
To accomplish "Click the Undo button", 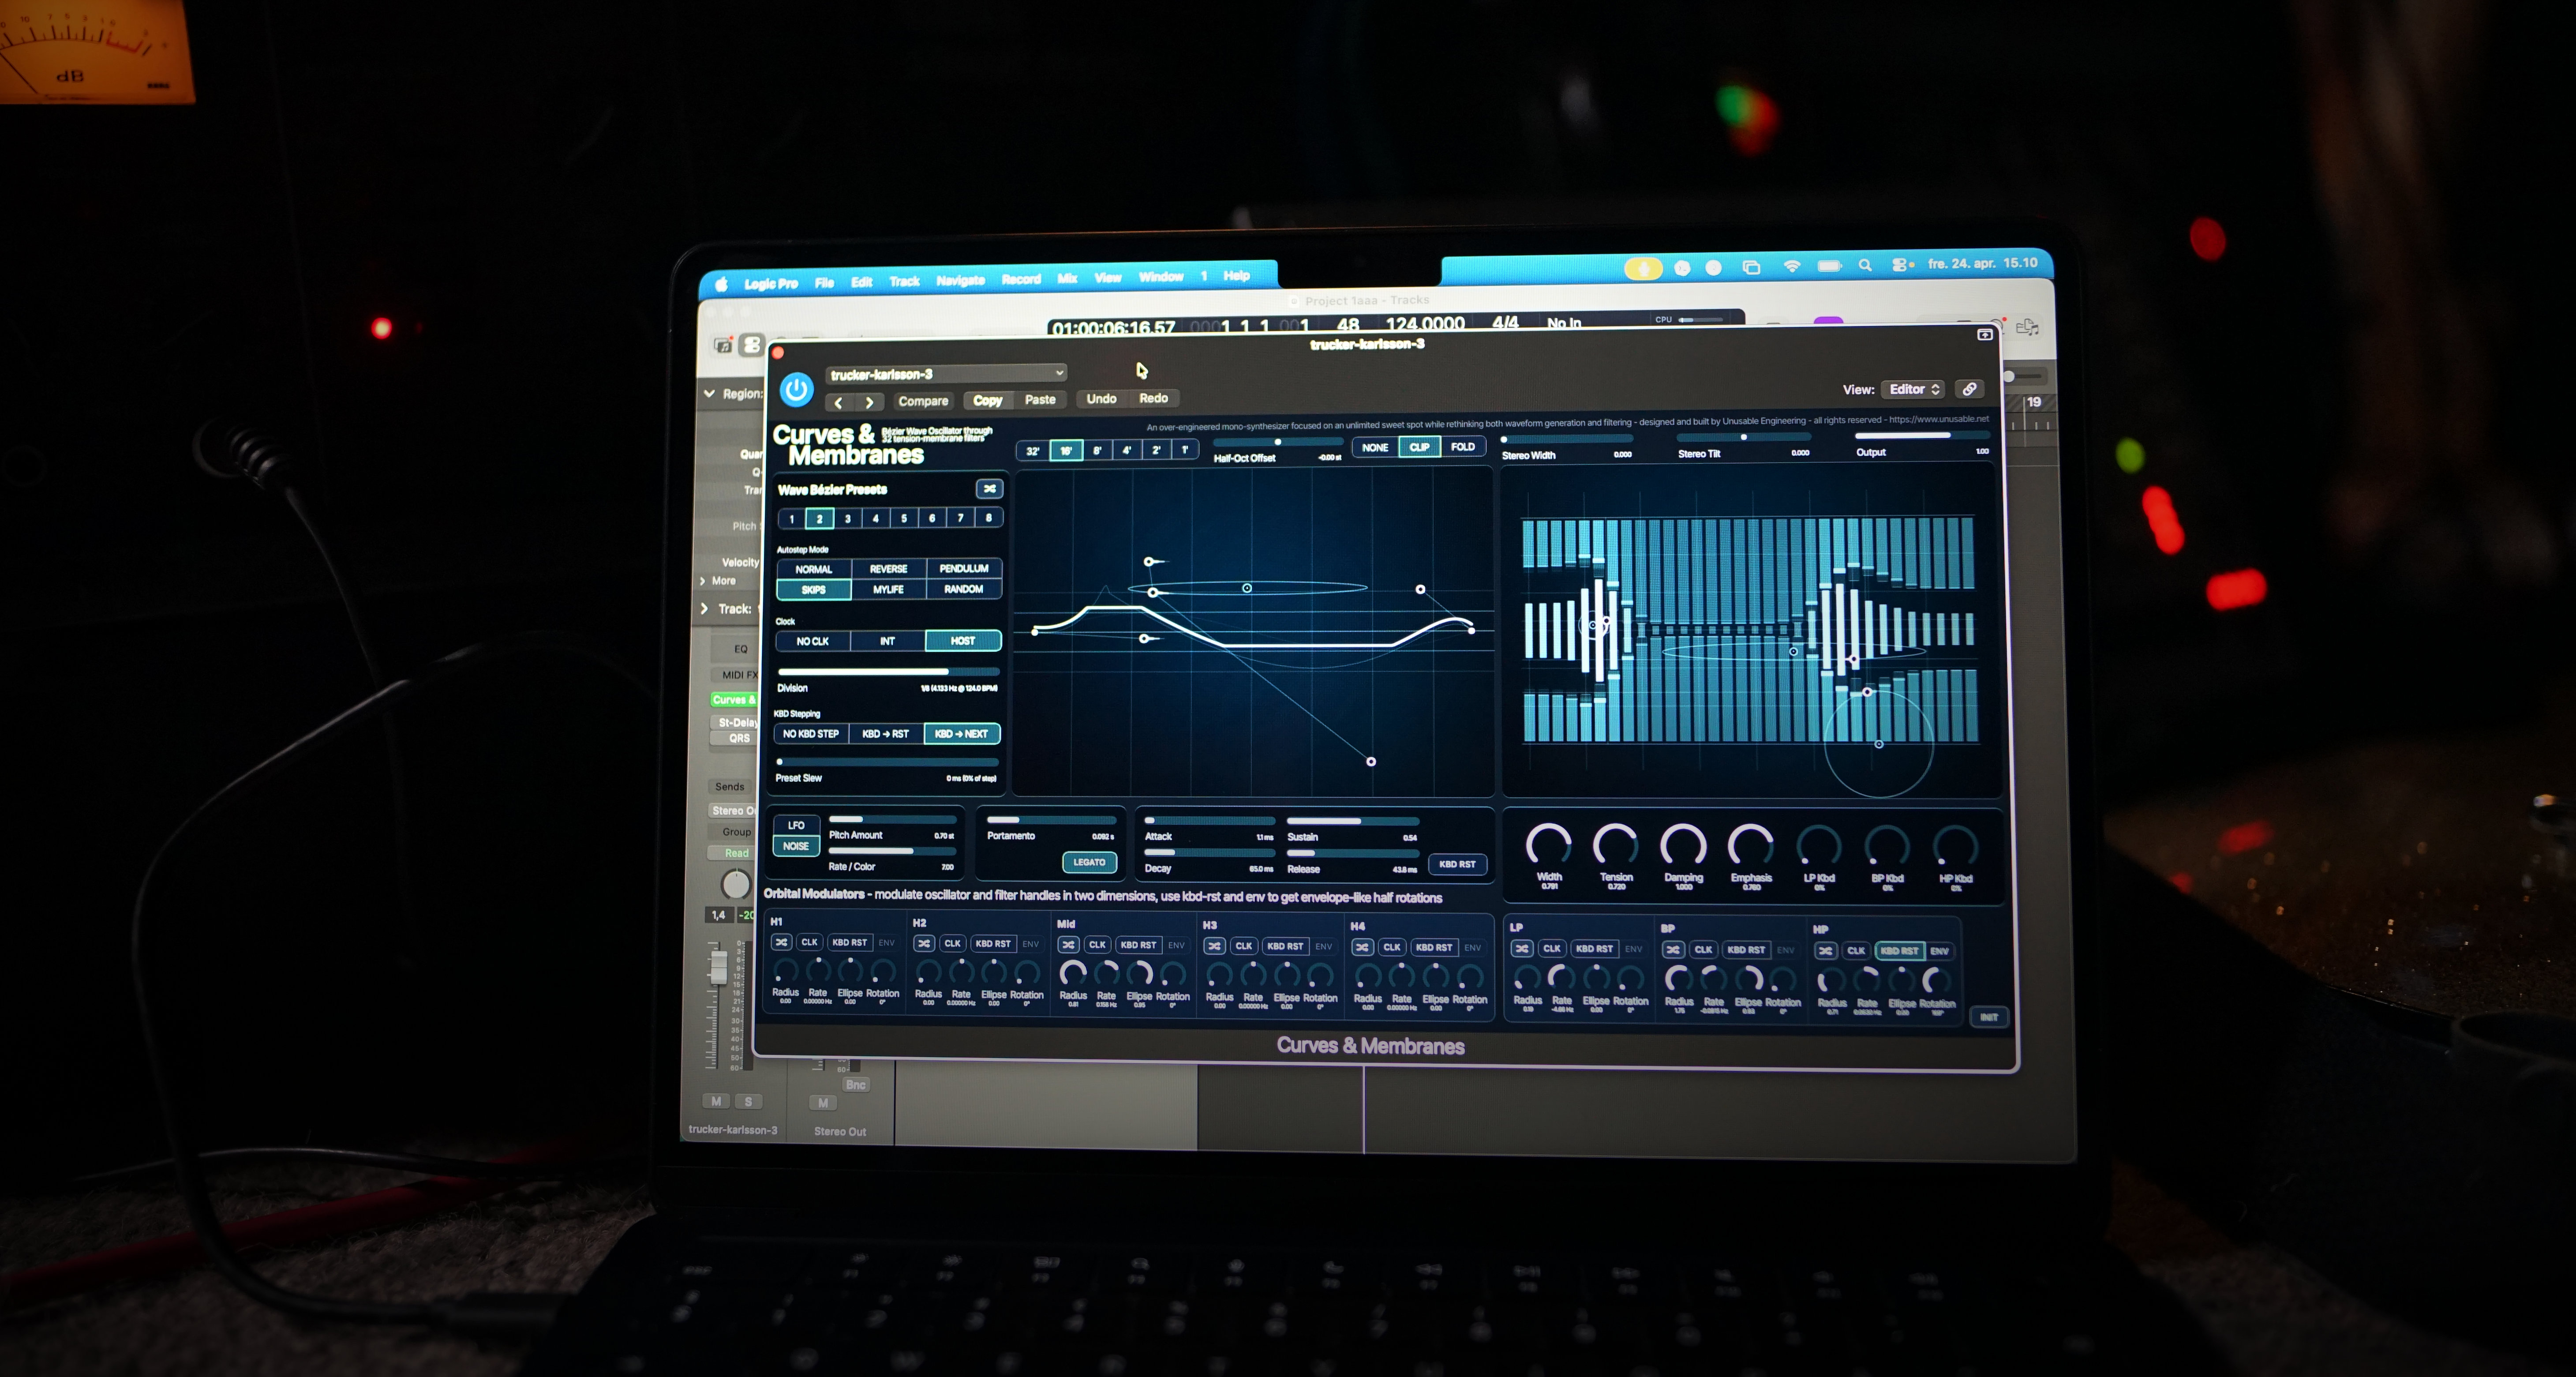I will (1101, 398).
